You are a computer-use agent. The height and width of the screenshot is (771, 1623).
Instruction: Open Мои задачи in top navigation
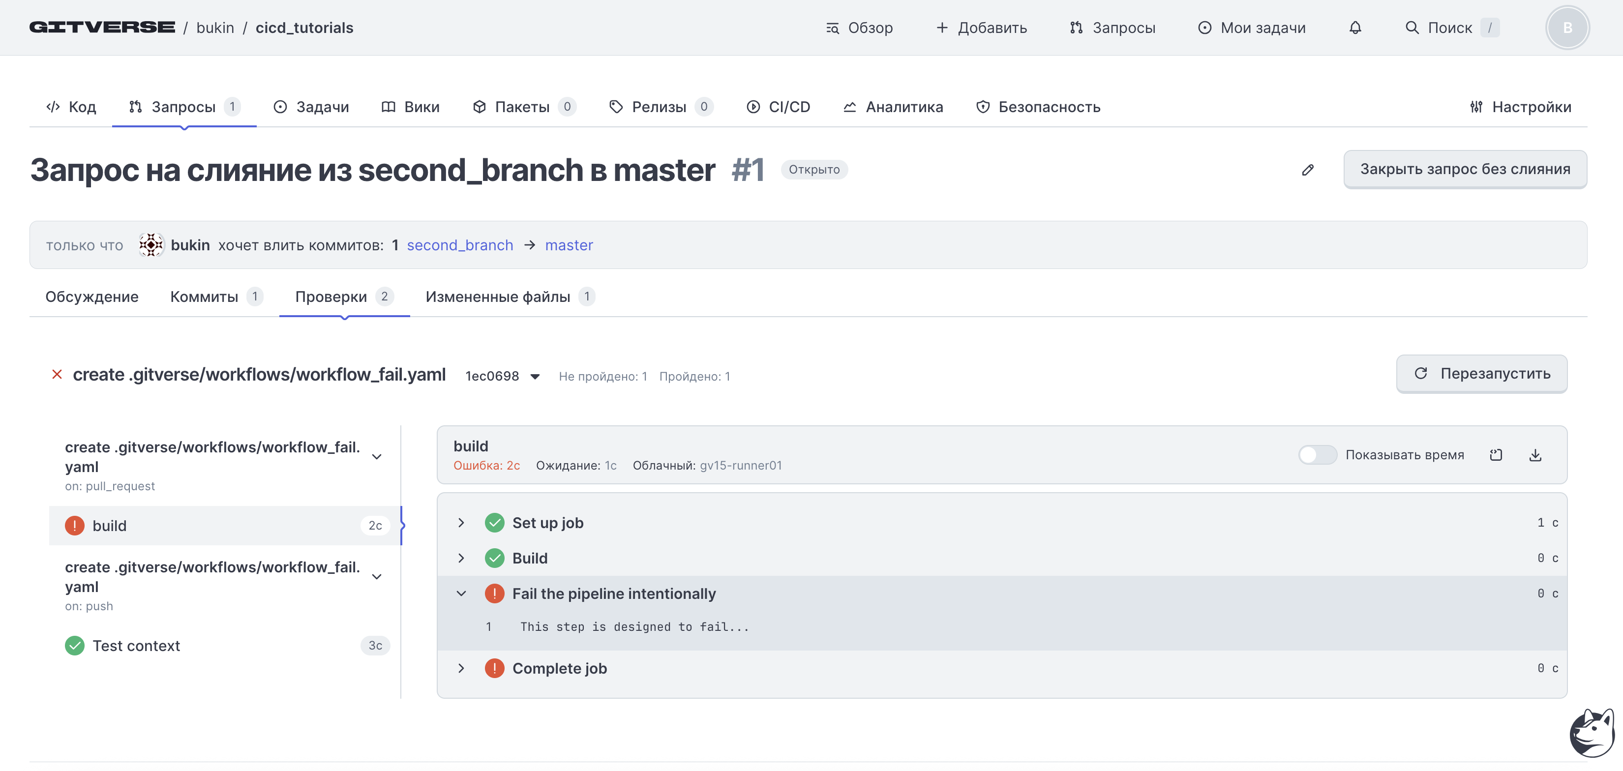[x=1251, y=28]
